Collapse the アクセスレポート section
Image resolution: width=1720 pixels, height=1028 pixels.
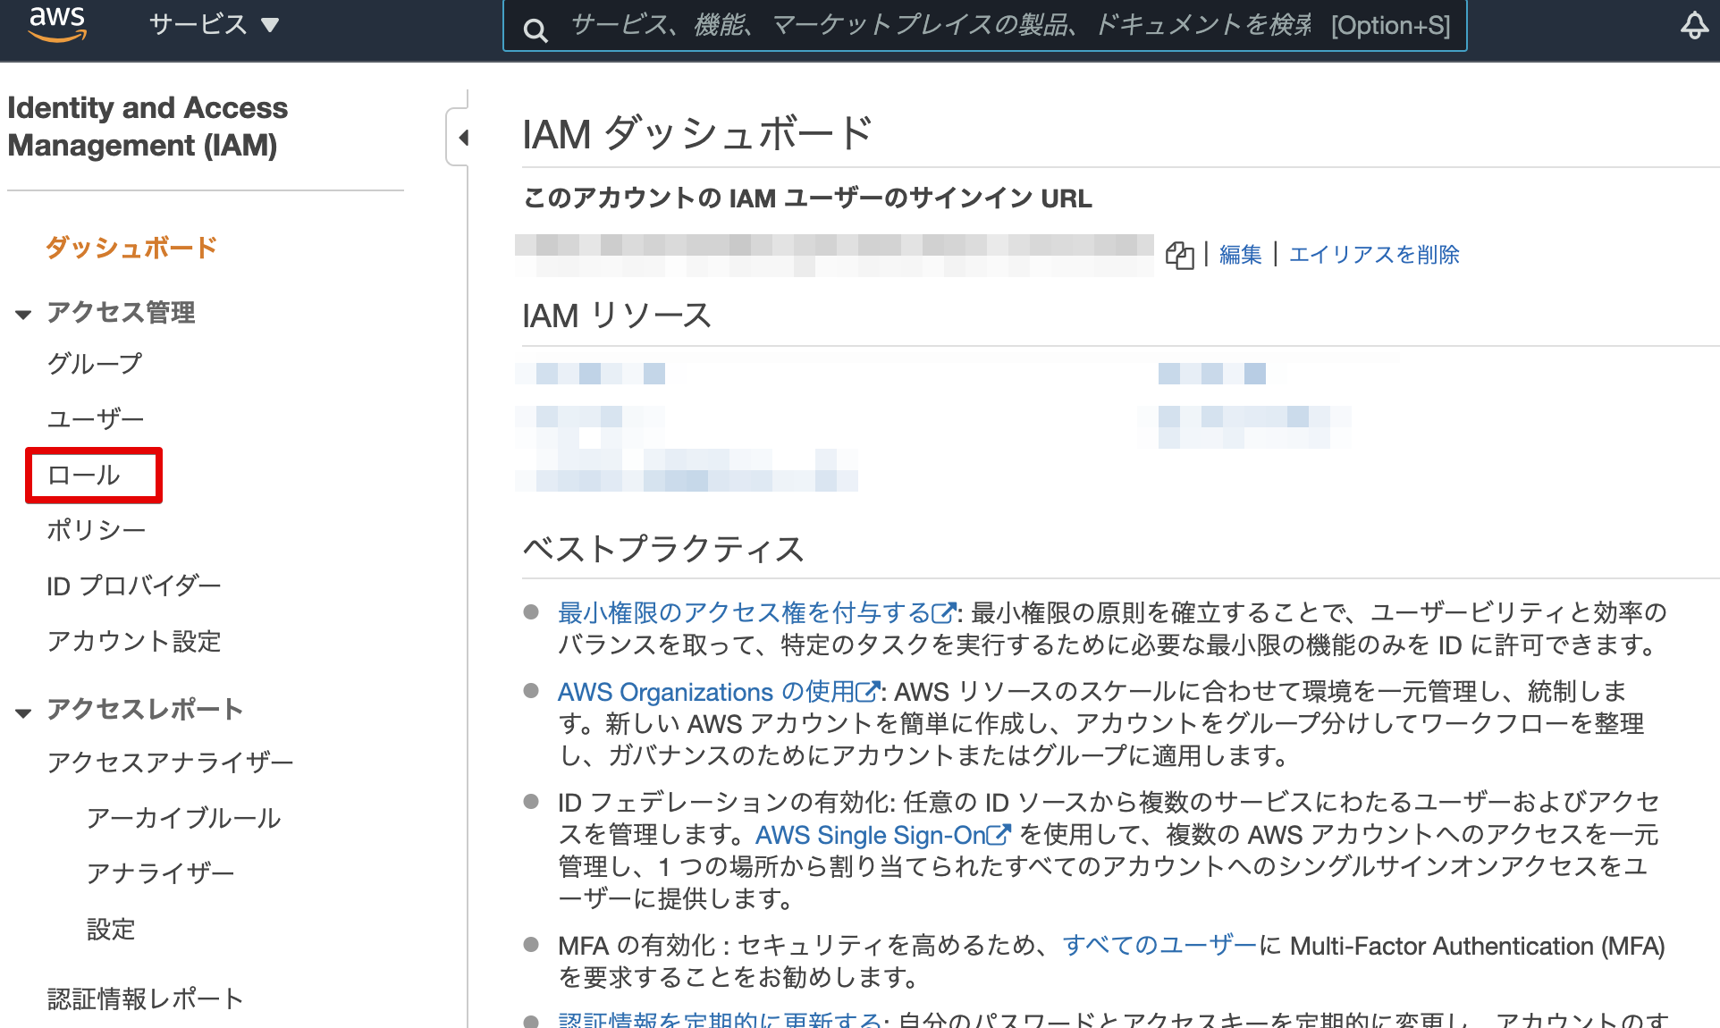(x=23, y=712)
